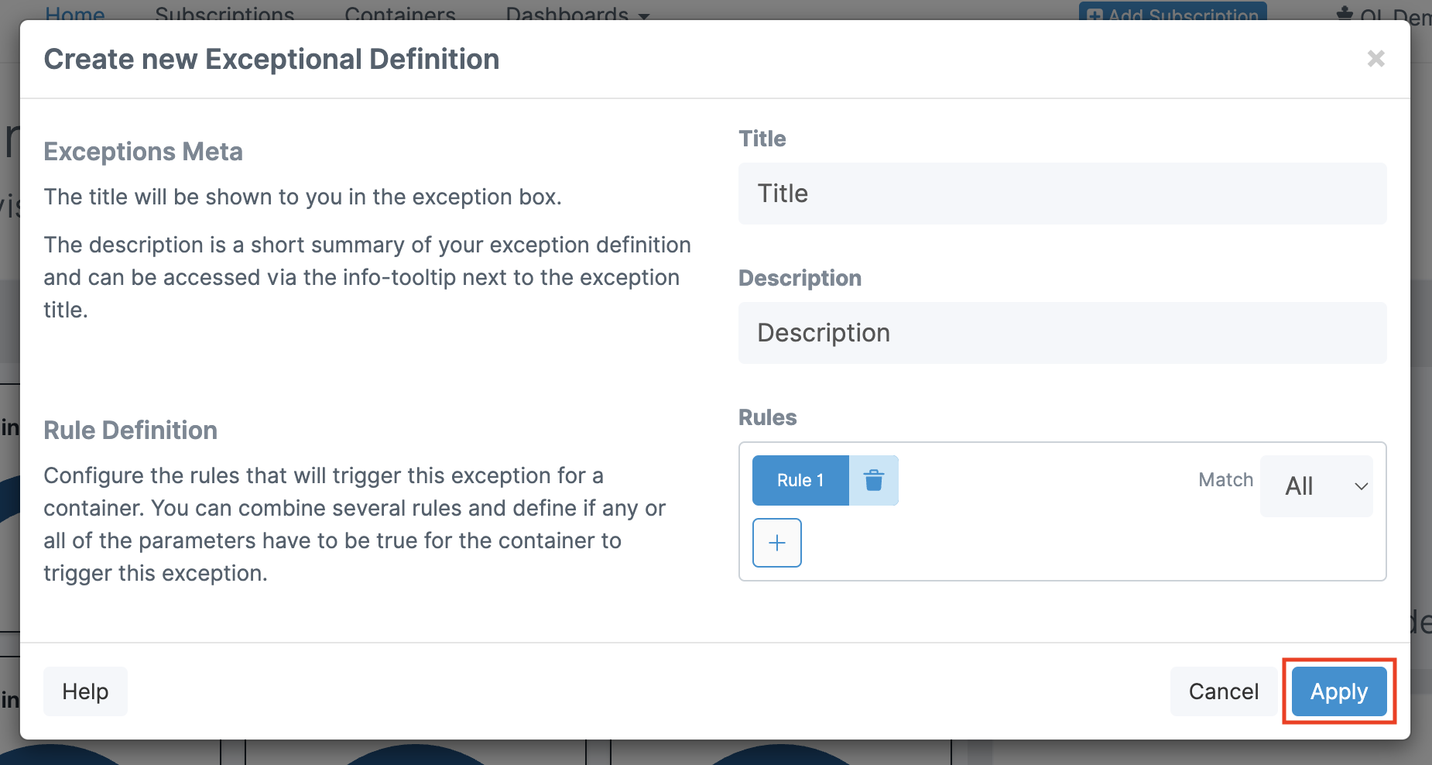Focus the Title input field
The width and height of the screenshot is (1432, 765).
pos(1062,194)
